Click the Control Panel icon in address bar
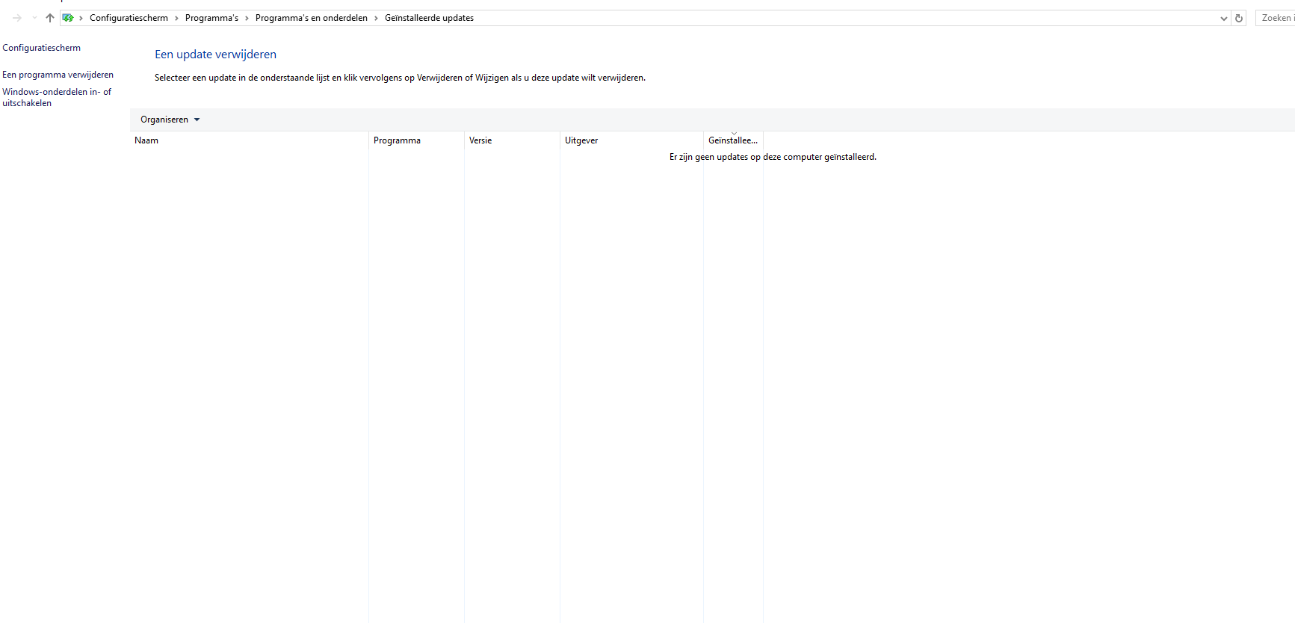This screenshot has height=623, width=1295. coord(68,18)
